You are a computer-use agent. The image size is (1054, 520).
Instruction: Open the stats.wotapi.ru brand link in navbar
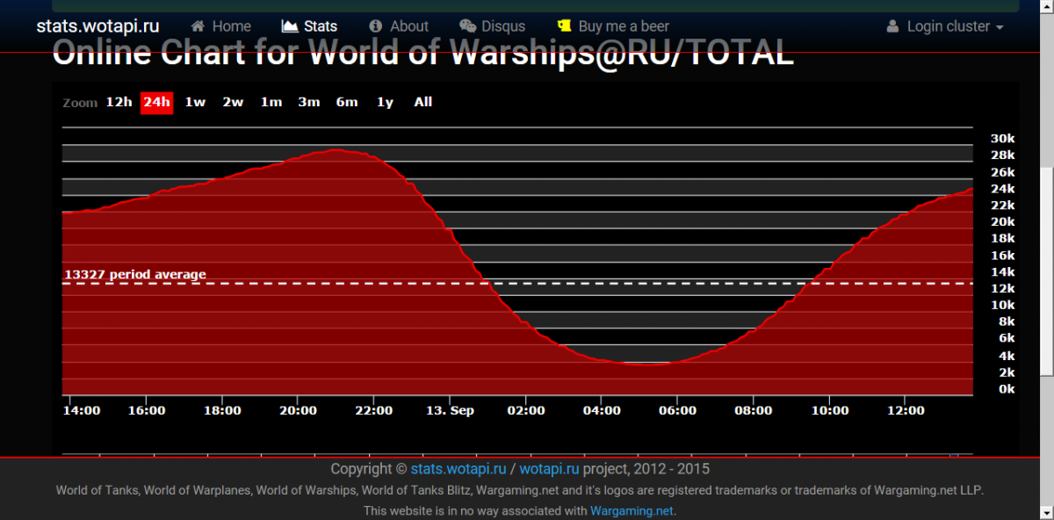pos(97,25)
